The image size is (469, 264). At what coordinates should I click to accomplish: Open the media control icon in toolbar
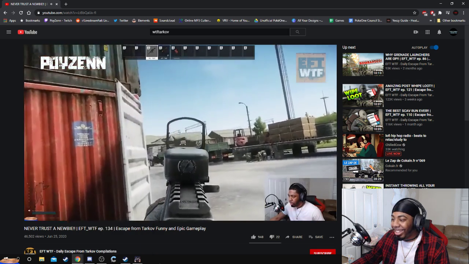point(448,12)
